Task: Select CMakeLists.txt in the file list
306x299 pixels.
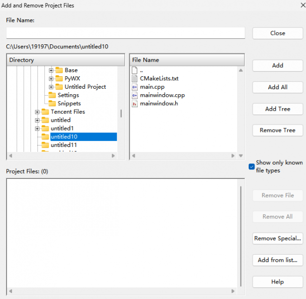Action: coord(159,79)
